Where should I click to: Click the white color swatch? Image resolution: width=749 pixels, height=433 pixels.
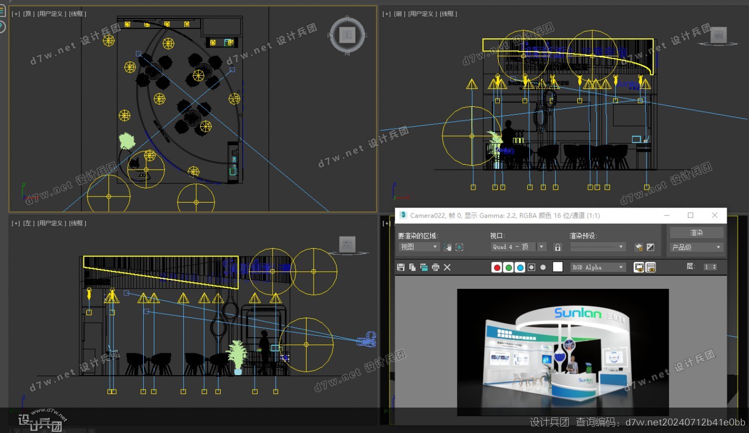[558, 267]
